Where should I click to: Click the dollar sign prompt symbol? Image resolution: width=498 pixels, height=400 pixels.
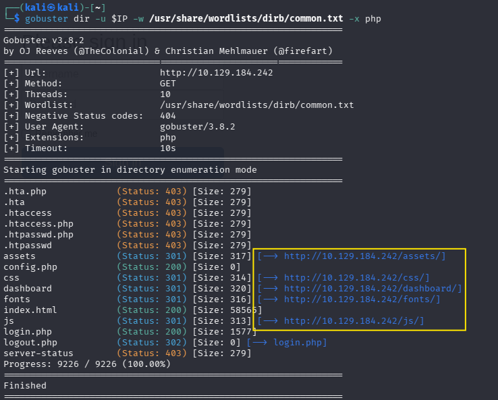pyautogui.click(x=16, y=19)
